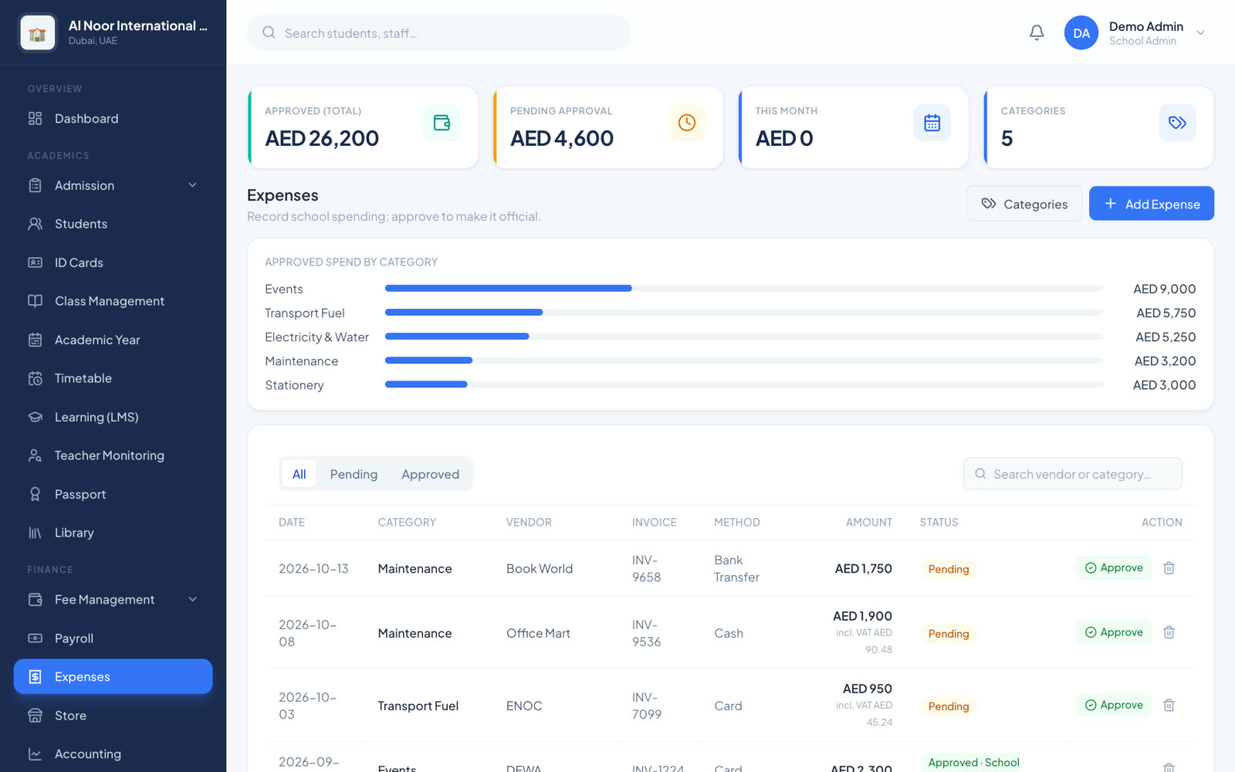1235x772 pixels.
Task: Click the Pending Approval AED 4,600 card
Action: point(608,127)
